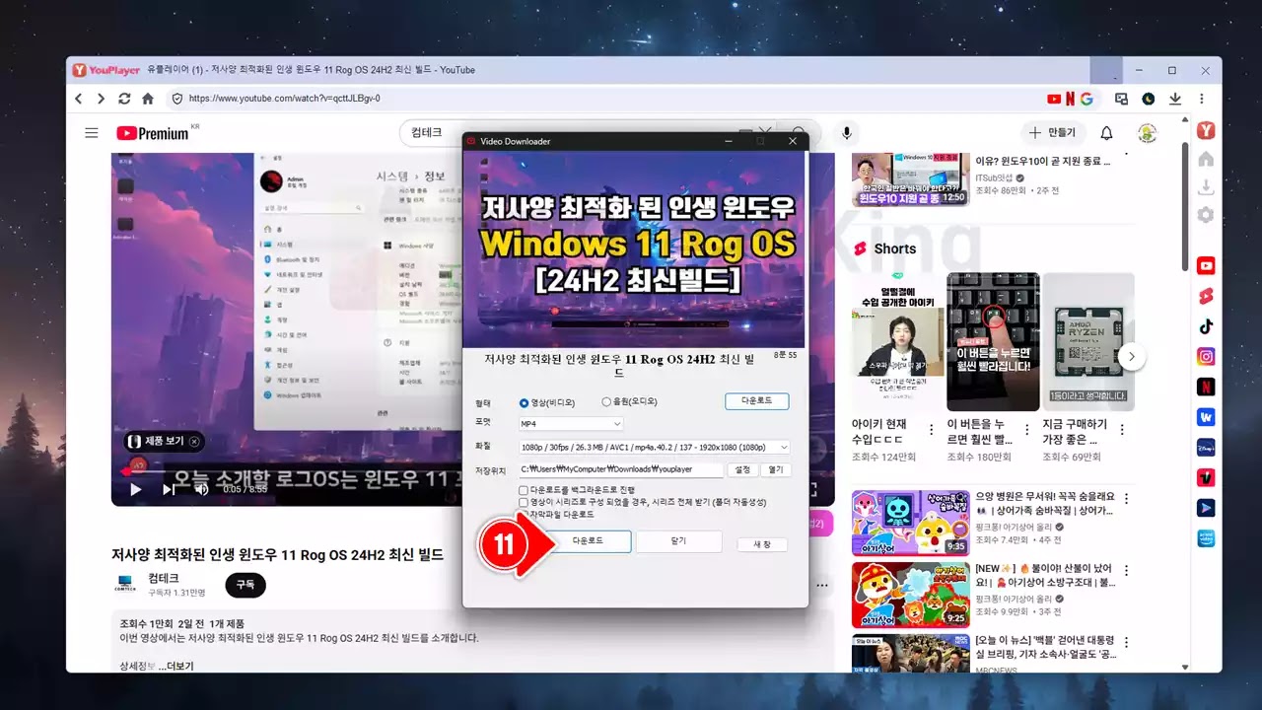
Task: Open the TikTok icon in the sidebar
Action: point(1206,326)
